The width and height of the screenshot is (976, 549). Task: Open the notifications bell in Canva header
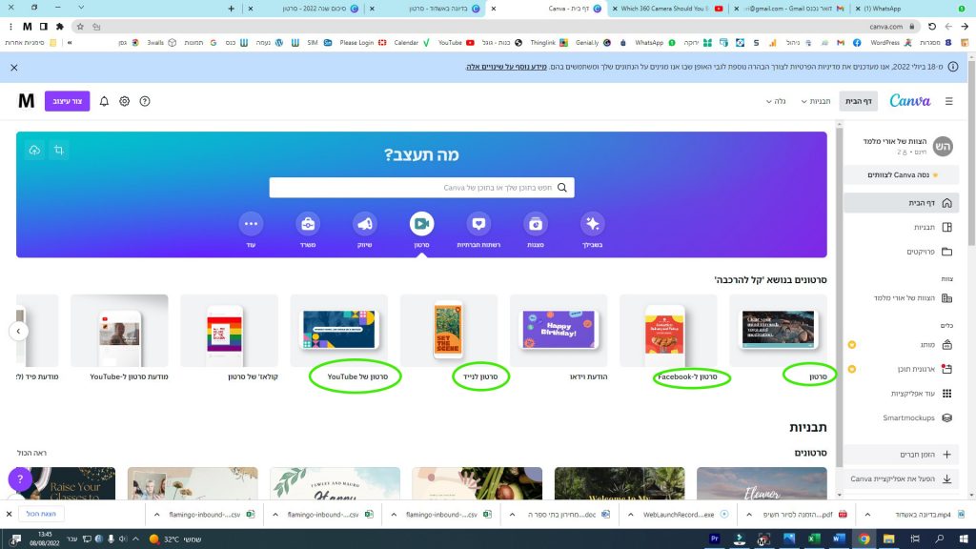coord(104,101)
